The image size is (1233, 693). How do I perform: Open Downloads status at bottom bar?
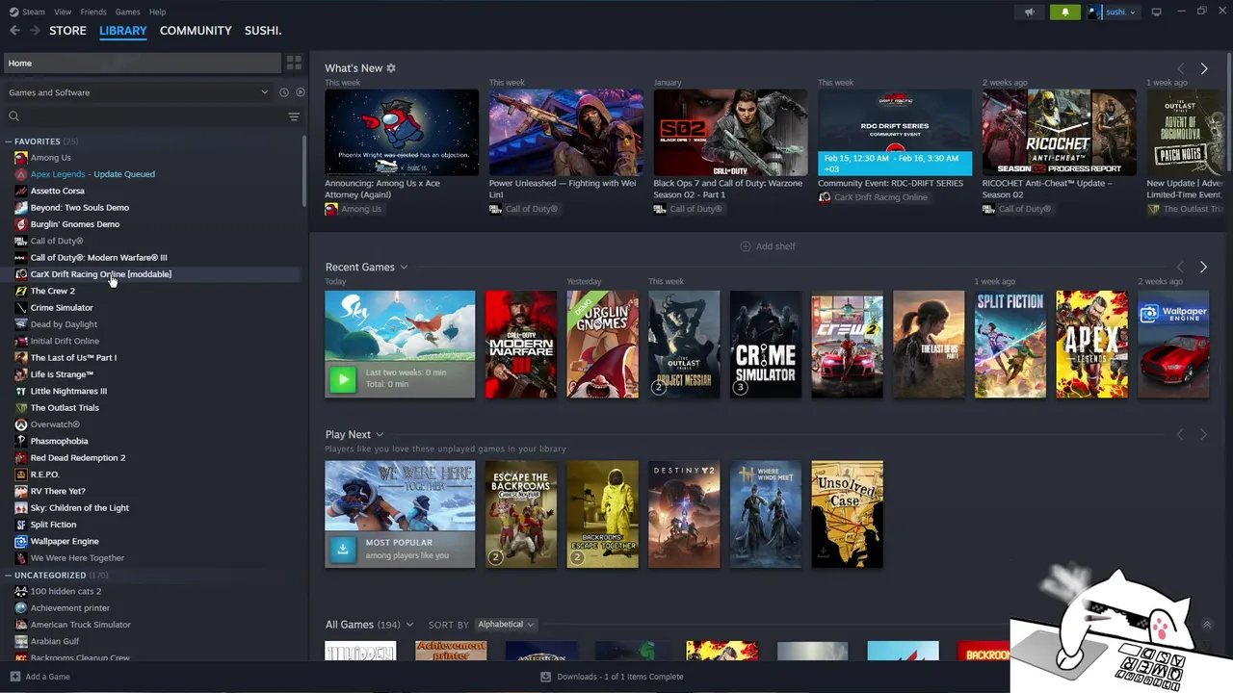(612, 677)
